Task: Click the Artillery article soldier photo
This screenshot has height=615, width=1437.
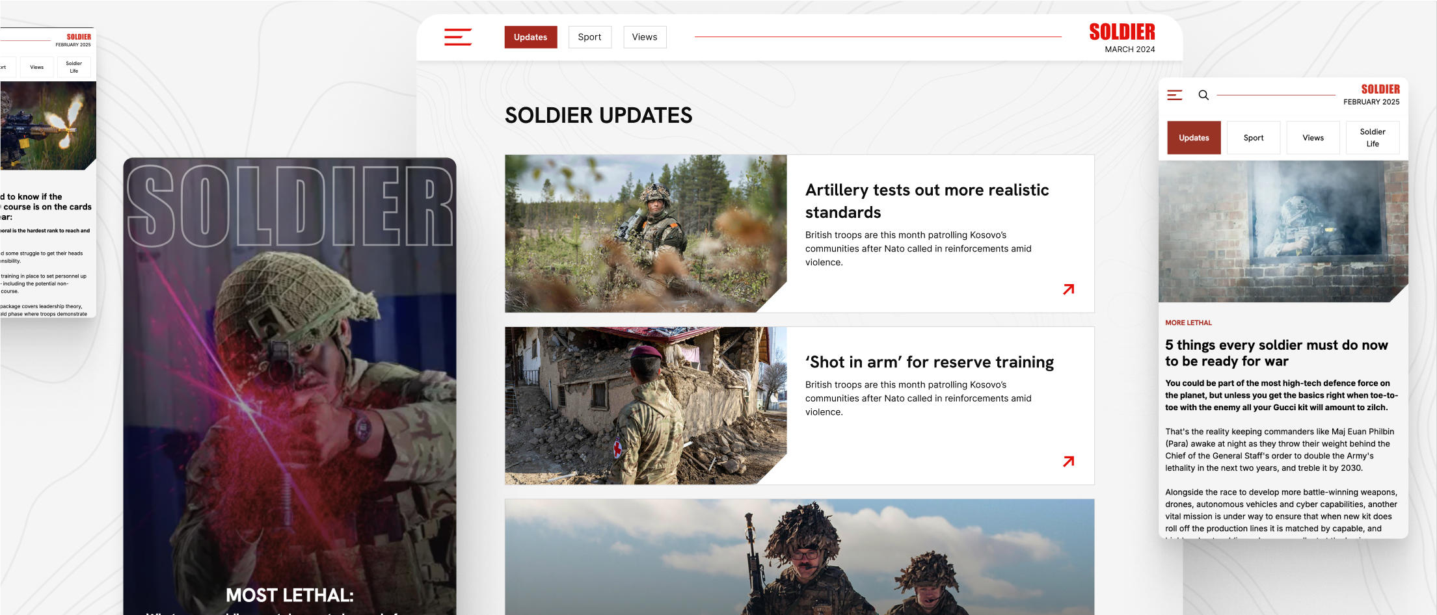Action: click(646, 233)
